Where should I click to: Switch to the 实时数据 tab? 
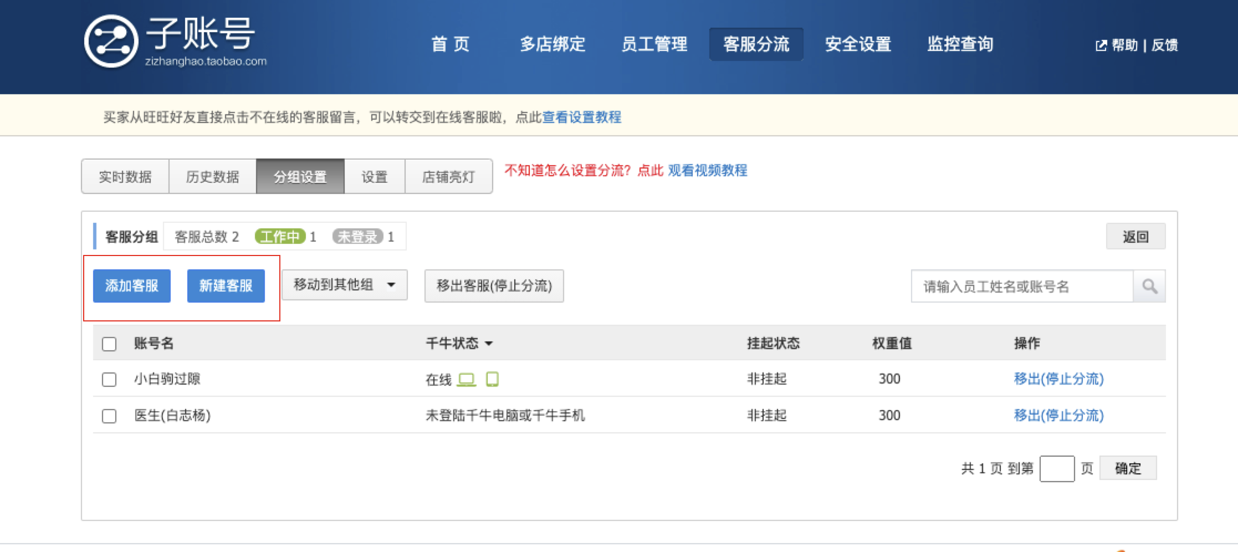125,177
